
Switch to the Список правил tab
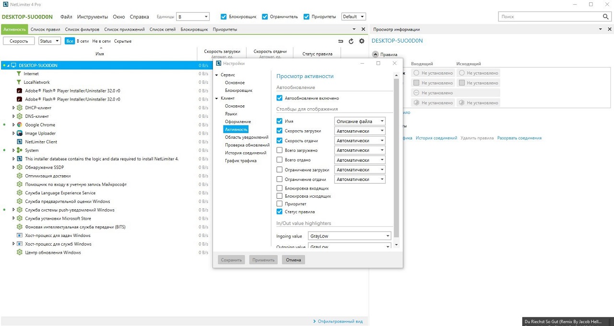click(45, 30)
